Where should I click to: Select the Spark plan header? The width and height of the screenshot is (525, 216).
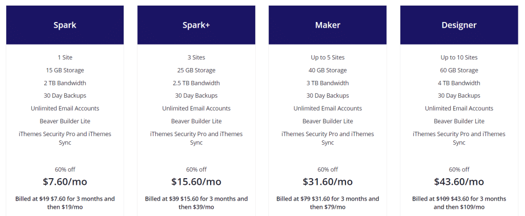click(x=65, y=25)
